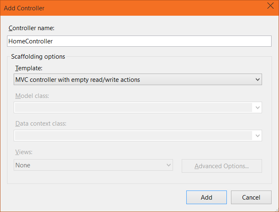Screen dimensions: 279x212
Task: Click the Views label
Action: 24,152
